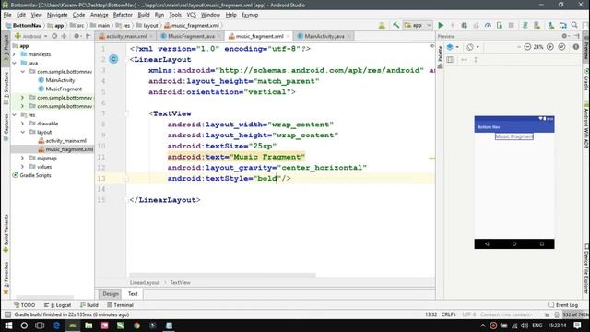
Task: Click the class gutter icon on line 2
Action: 113,59
